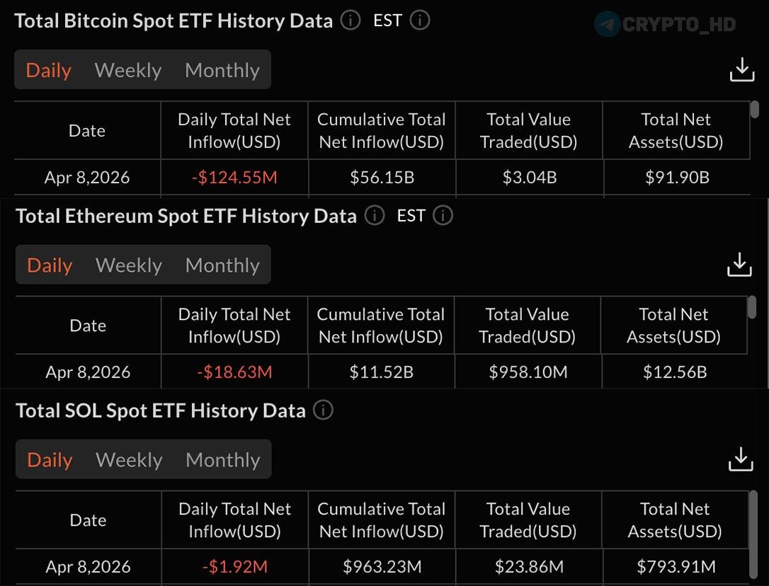Download Ethereum Spot ETF history data
Viewport: 769px width, 586px height.
740,264
